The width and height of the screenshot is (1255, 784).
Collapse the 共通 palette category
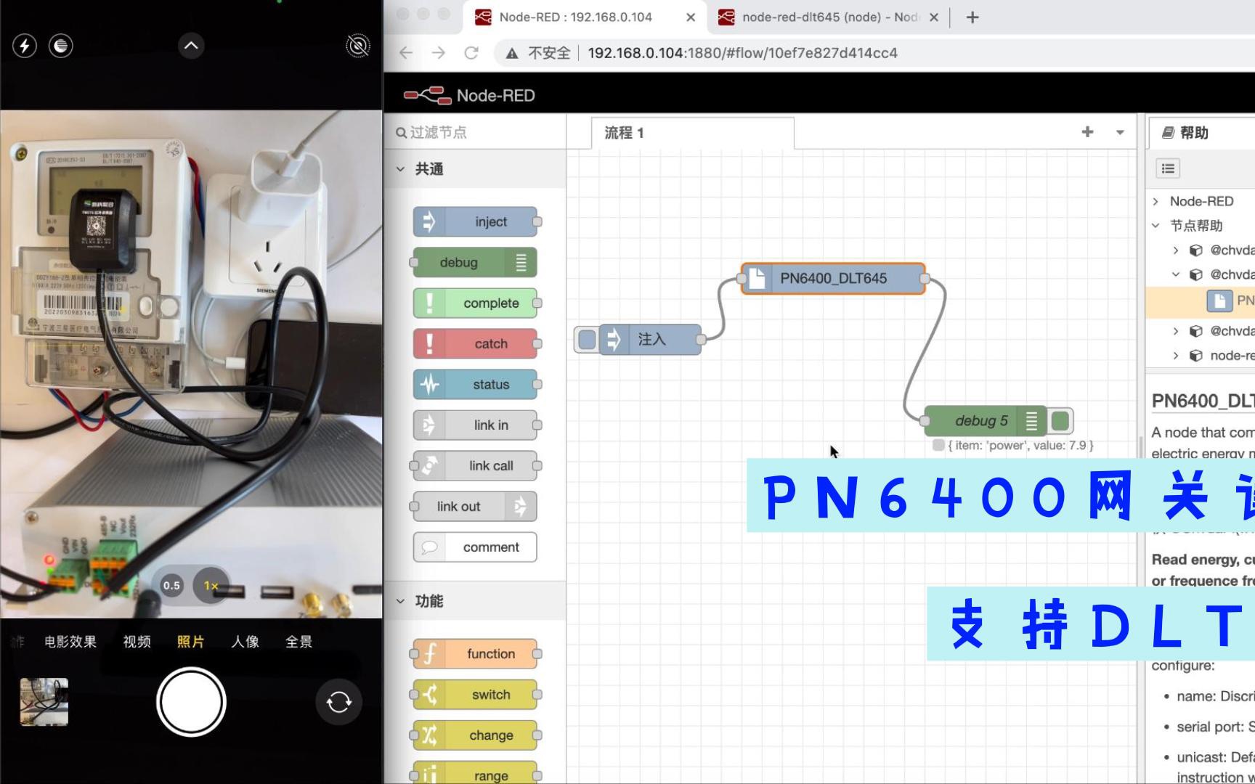pos(400,169)
